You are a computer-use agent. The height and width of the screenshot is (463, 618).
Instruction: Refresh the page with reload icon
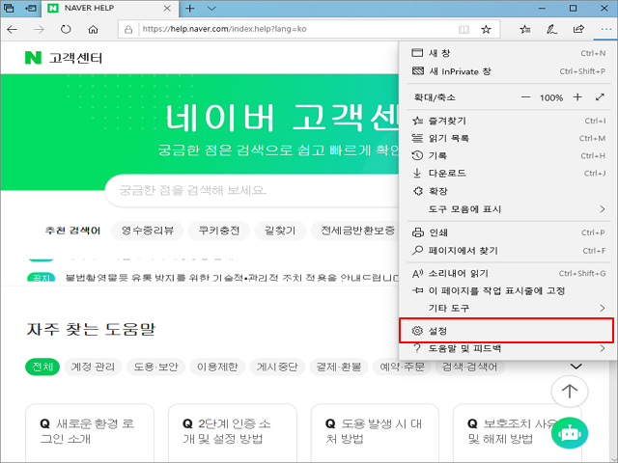point(66,29)
